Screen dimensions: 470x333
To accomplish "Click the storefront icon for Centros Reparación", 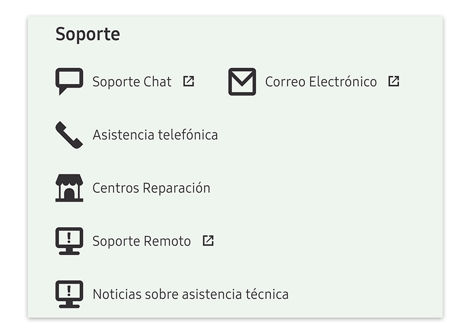I will click(x=69, y=188).
